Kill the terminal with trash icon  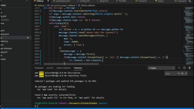(x=189, y=68)
